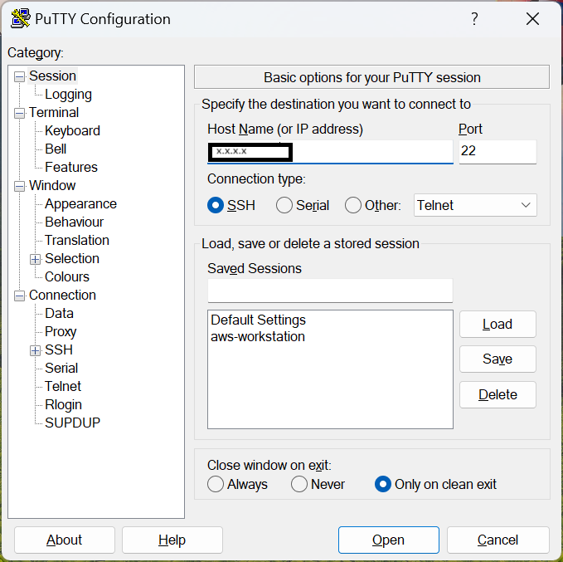Click the Port number field
Viewport: 563px width, 562px height.
[497, 152]
